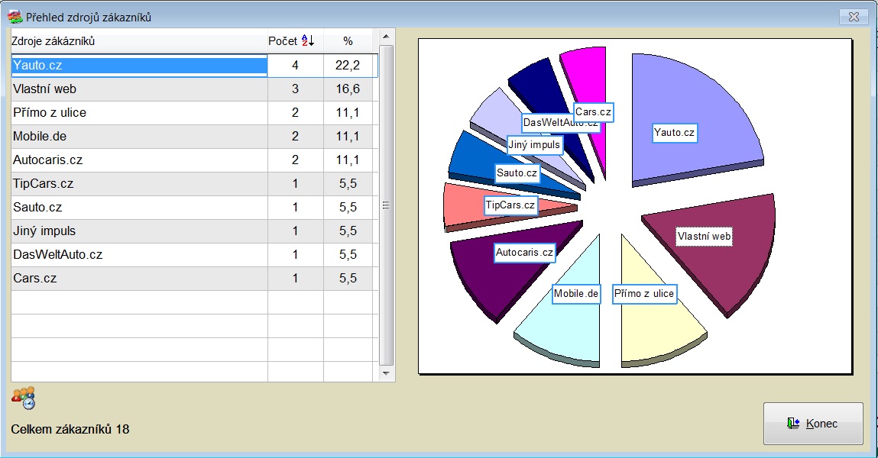The height and width of the screenshot is (458, 878).
Task: Click the Vlastní web pie slice label
Action: click(704, 237)
